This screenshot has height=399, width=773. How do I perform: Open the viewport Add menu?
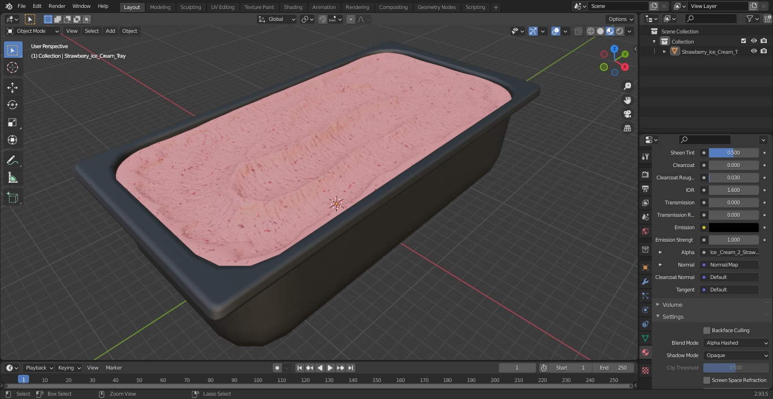click(x=110, y=31)
